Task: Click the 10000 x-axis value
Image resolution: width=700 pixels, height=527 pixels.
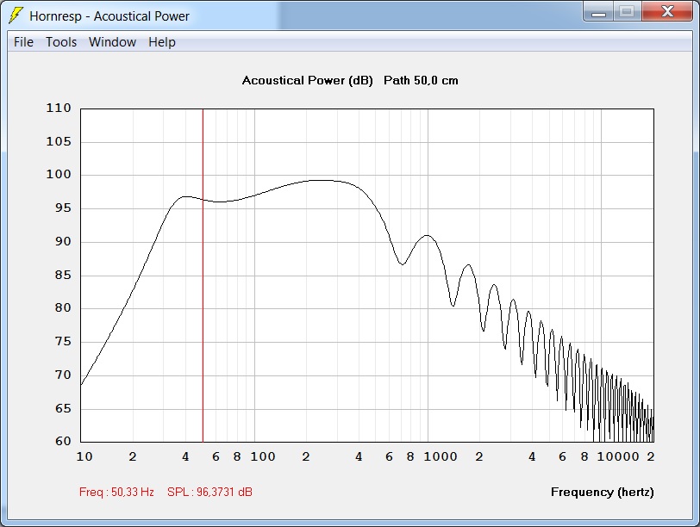Action: click(x=618, y=456)
